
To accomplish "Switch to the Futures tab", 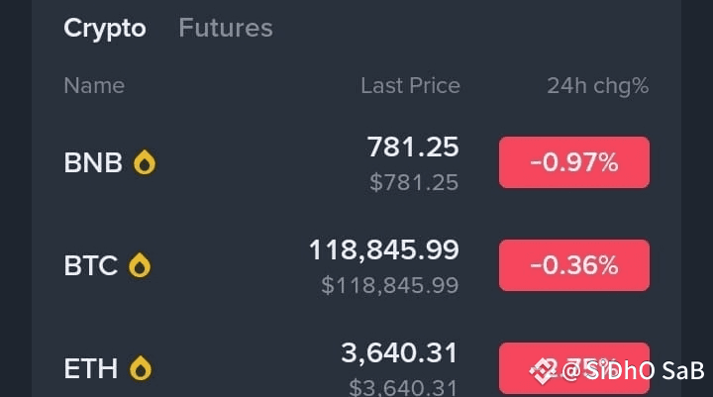I will click(x=225, y=28).
